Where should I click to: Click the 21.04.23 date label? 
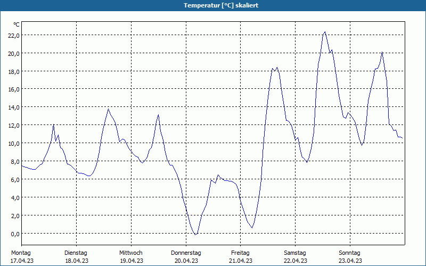pyautogui.click(x=241, y=261)
